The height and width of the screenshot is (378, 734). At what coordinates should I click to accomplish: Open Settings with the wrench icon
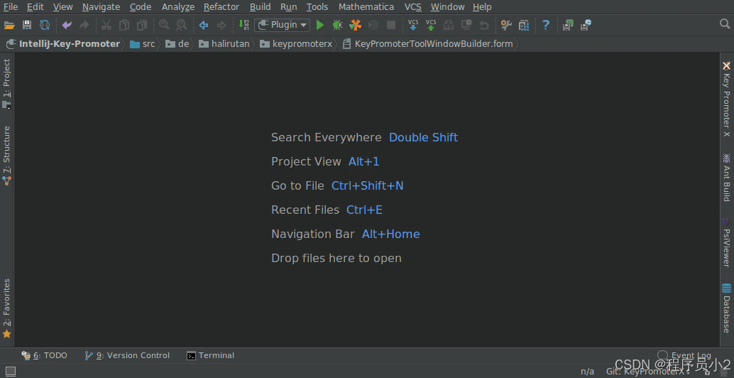point(506,25)
